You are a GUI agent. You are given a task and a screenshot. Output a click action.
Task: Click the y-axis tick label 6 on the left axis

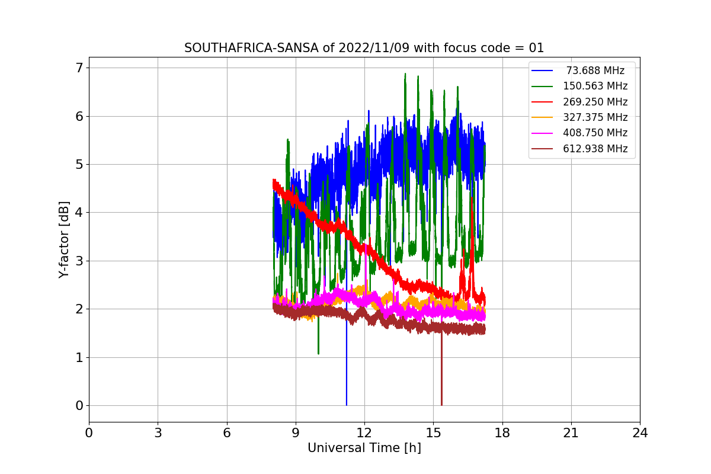point(79,116)
